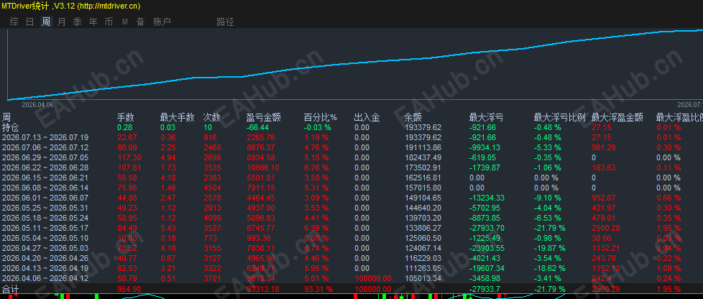
Task: Click balance value 105013.34
Action: click(423, 278)
